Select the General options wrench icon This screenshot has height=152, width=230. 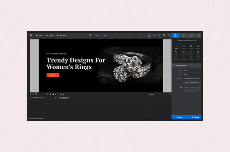(x=176, y=53)
